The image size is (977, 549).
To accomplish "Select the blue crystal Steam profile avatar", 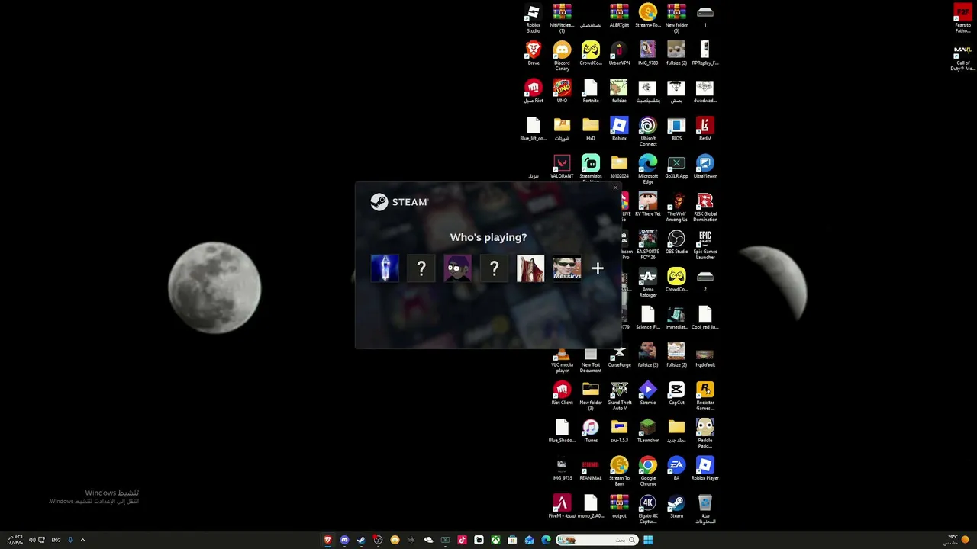I will point(385,268).
